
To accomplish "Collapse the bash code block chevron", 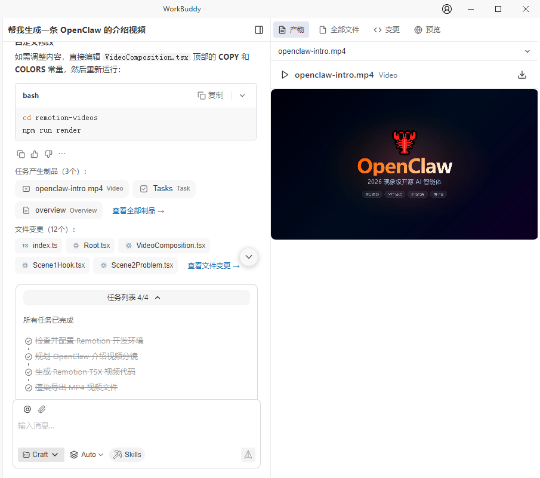I will pos(242,96).
